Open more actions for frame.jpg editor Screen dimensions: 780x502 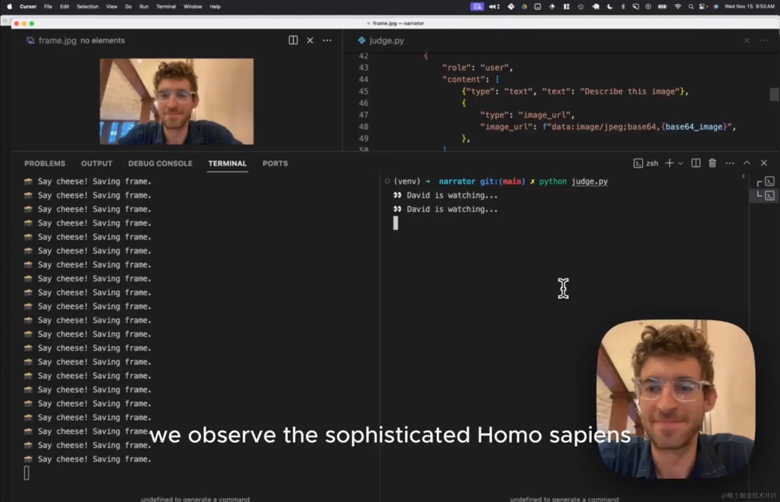[x=327, y=41]
